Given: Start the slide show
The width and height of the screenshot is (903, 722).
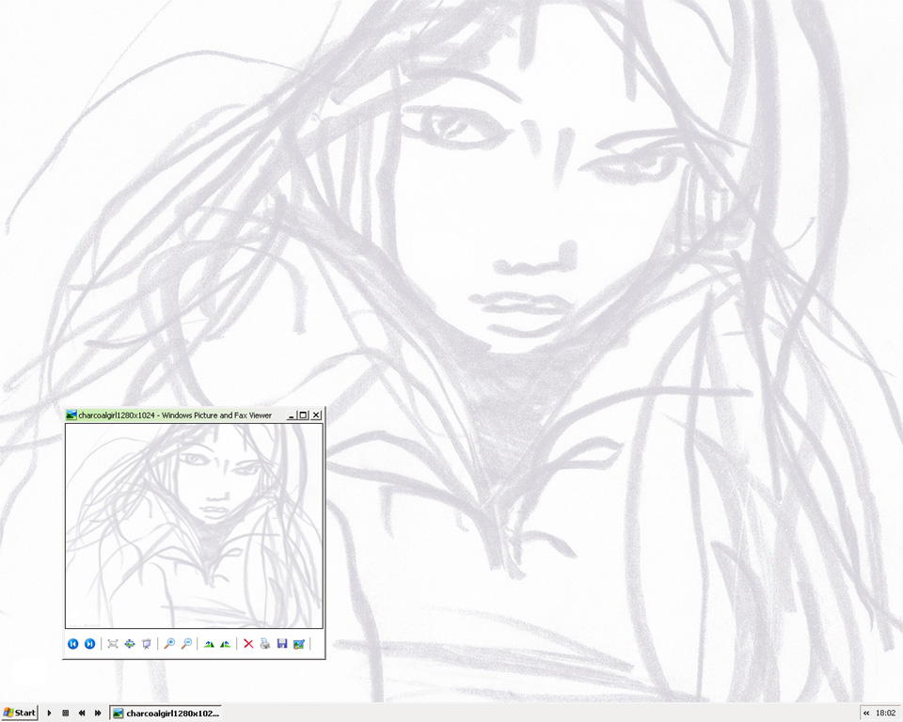Looking at the screenshot, I should [146, 644].
